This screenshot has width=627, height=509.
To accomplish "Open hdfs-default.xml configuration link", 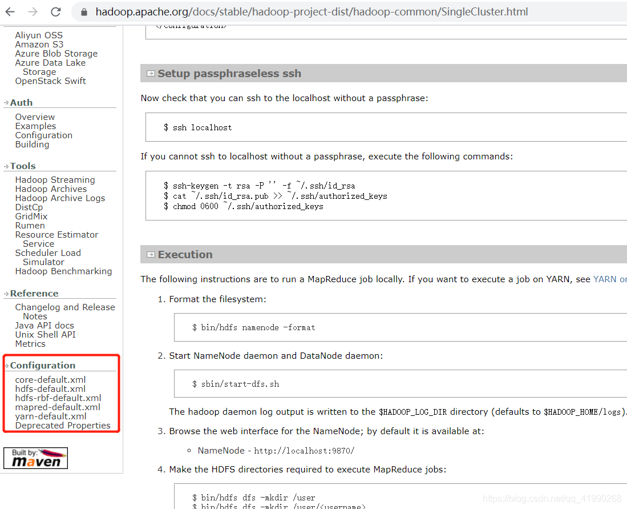I will 50,389.
